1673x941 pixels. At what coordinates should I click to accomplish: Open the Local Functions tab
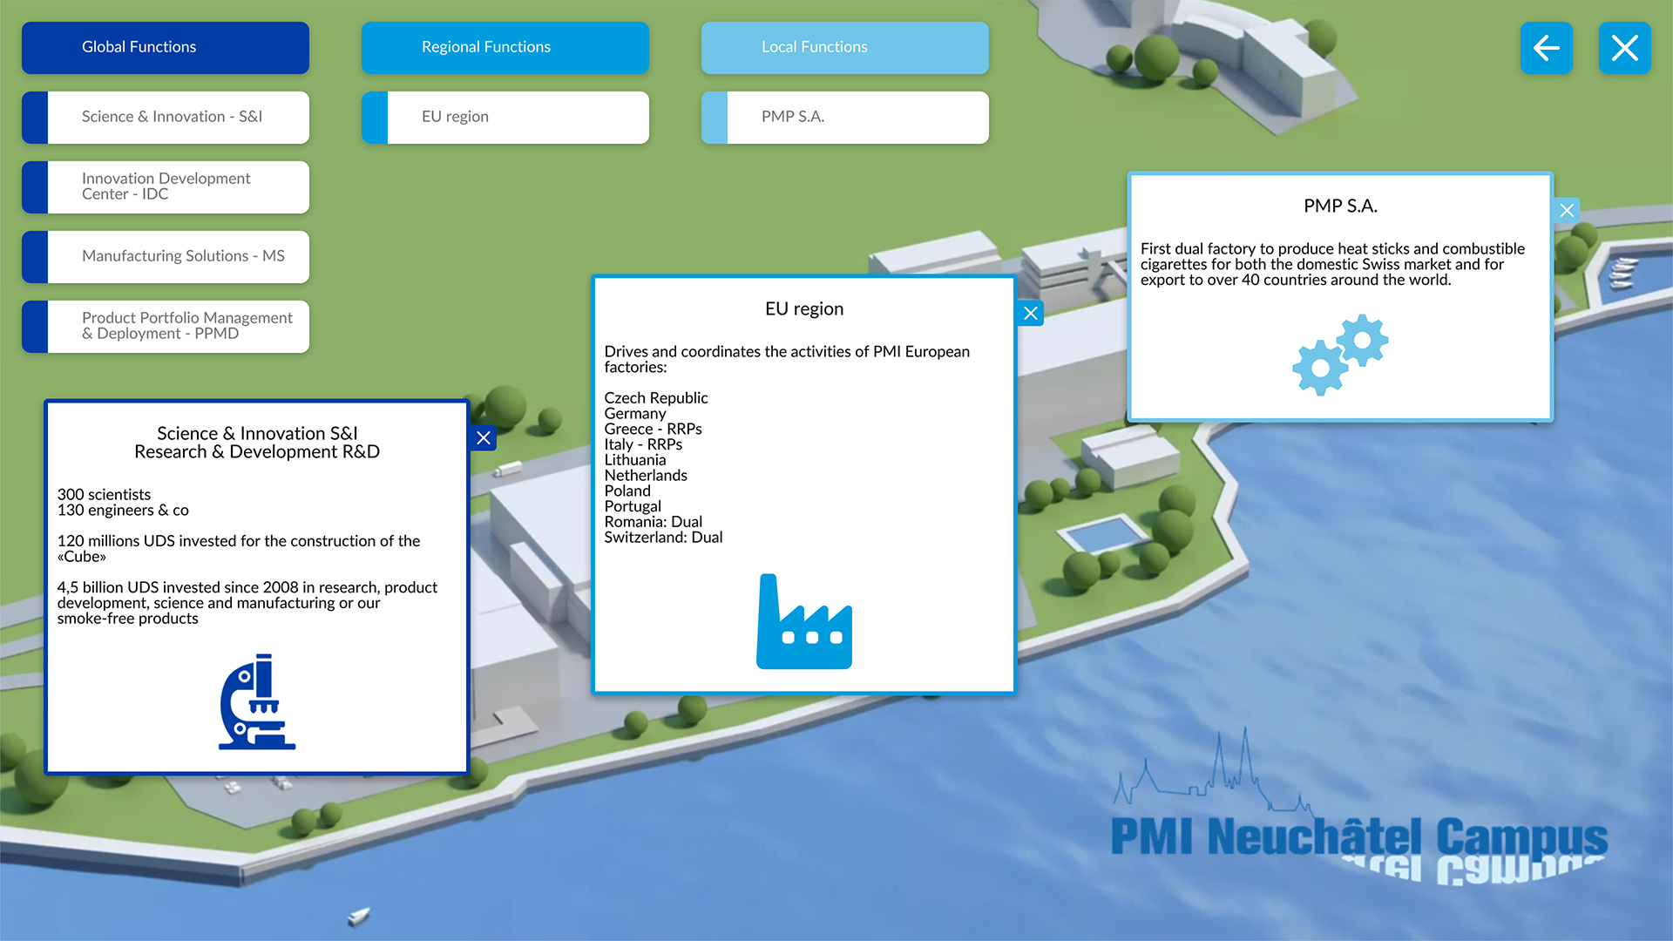(x=845, y=48)
